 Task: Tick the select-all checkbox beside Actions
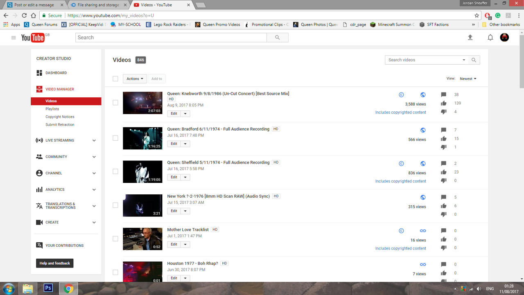(115, 79)
